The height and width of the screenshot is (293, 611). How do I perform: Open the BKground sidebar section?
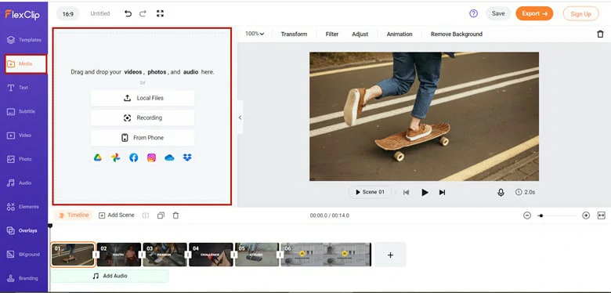tap(23, 255)
